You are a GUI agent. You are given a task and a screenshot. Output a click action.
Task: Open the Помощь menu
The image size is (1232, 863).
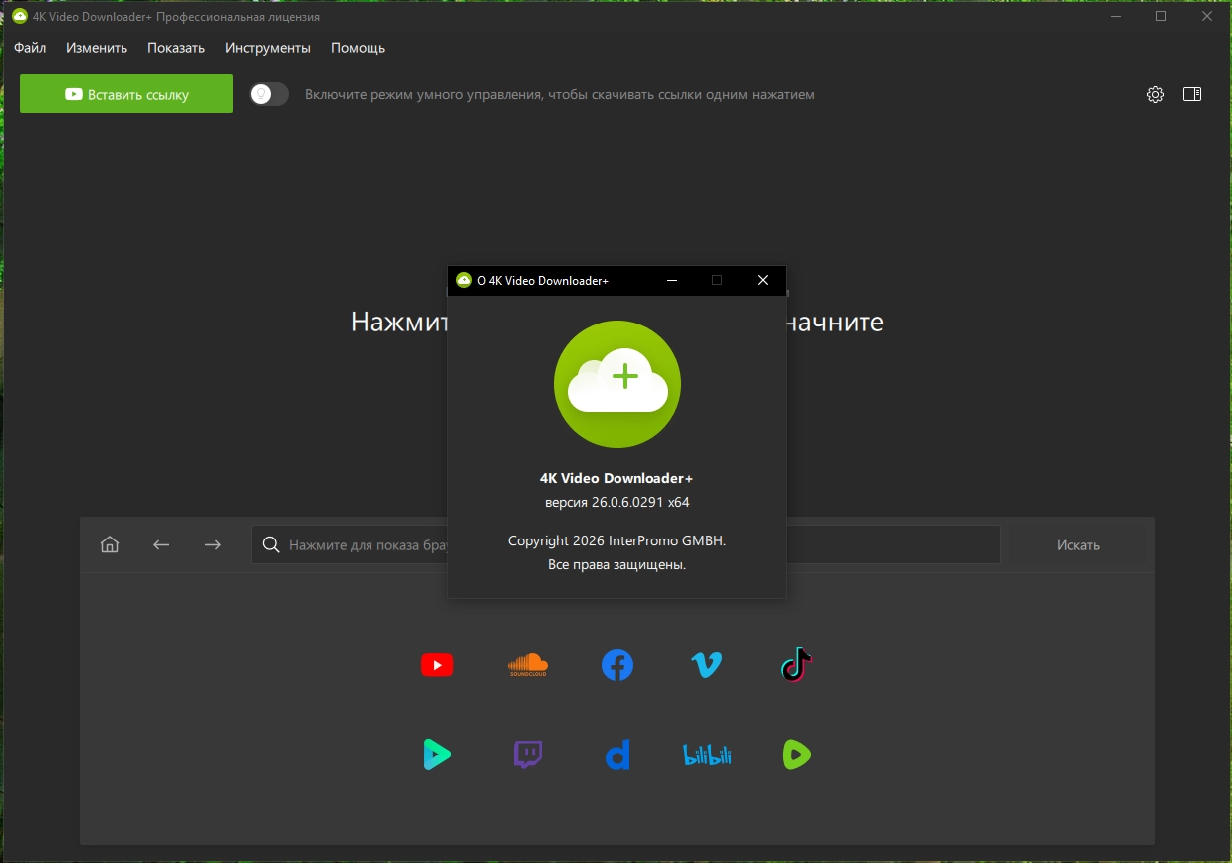pyautogui.click(x=358, y=48)
